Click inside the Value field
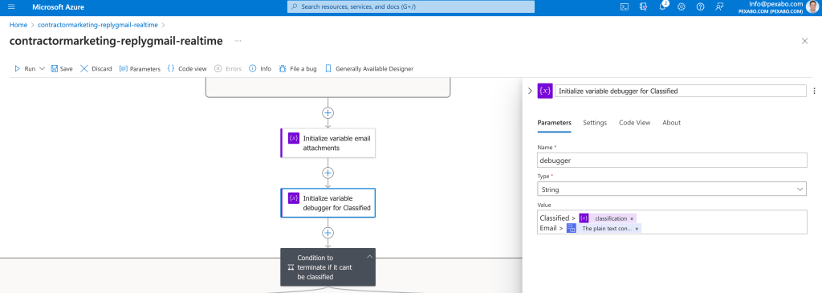The image size is (822, 293). [x=672, y=222]
